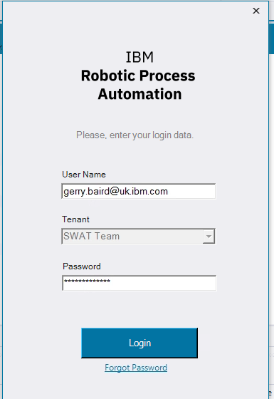Click the word 'Automation' in the heading
Screen dimensions: 274x399
pos(139,94)
